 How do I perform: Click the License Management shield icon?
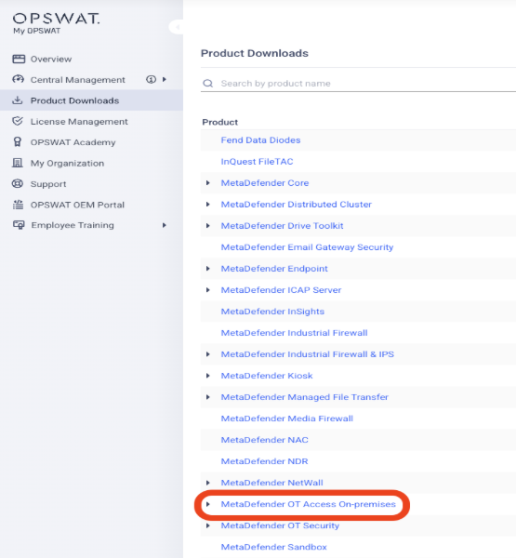pos(18,121)
